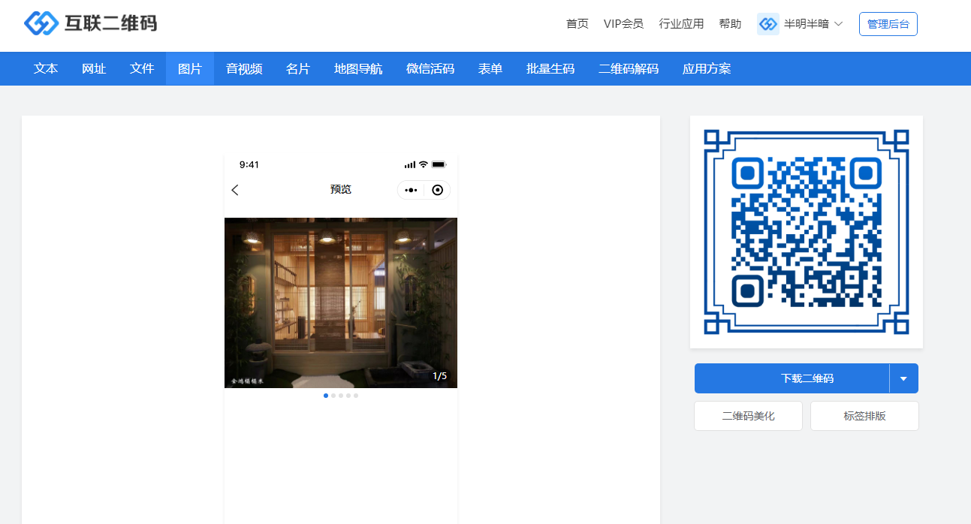Click the mini-program three-dots menu icon
This screenshot has height=524, width=971.
coord(411,190)
